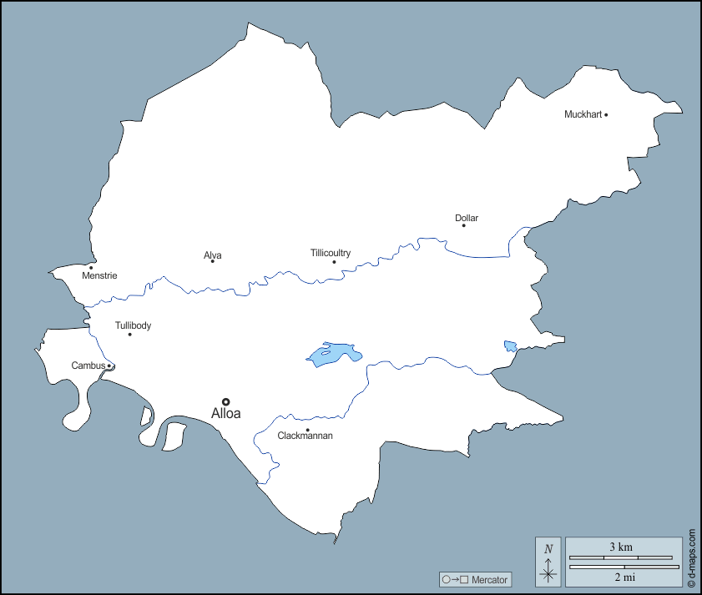
Task: Click the Alloa capital ring marker
Action: tap(225, 401)
